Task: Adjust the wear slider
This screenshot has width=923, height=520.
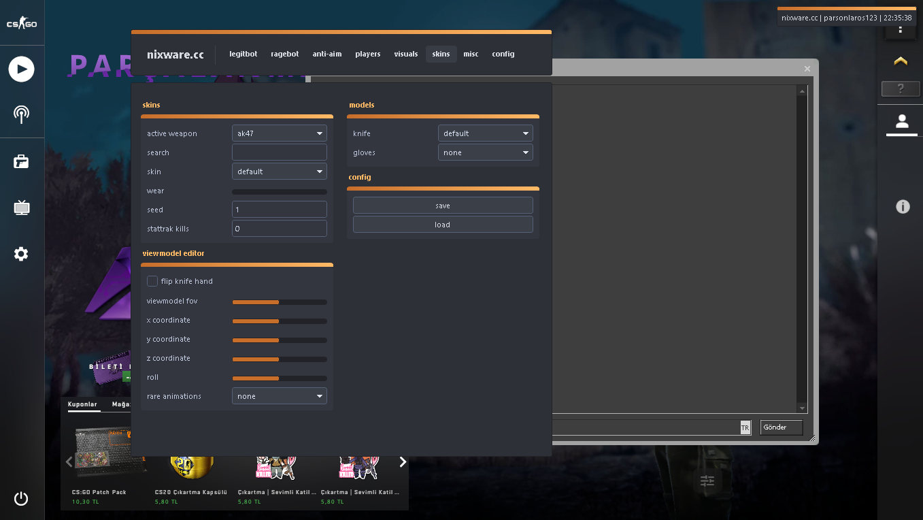Action: pyautogui.click(x=280, y=192)
